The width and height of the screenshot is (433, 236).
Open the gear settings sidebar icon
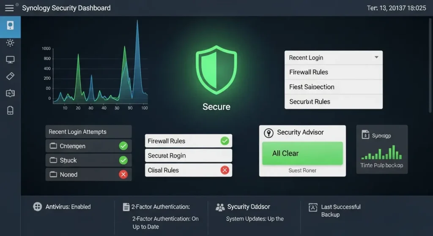10,43
